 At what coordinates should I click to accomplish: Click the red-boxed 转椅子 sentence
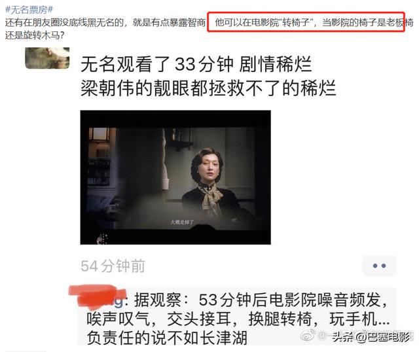pos(306,22)
